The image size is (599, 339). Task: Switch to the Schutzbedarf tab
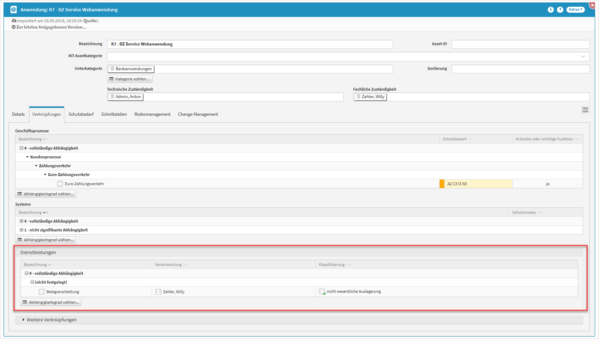point(81,114)
